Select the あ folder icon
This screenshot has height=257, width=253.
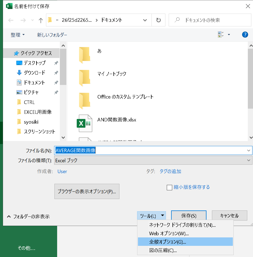(x=85, y=55)
